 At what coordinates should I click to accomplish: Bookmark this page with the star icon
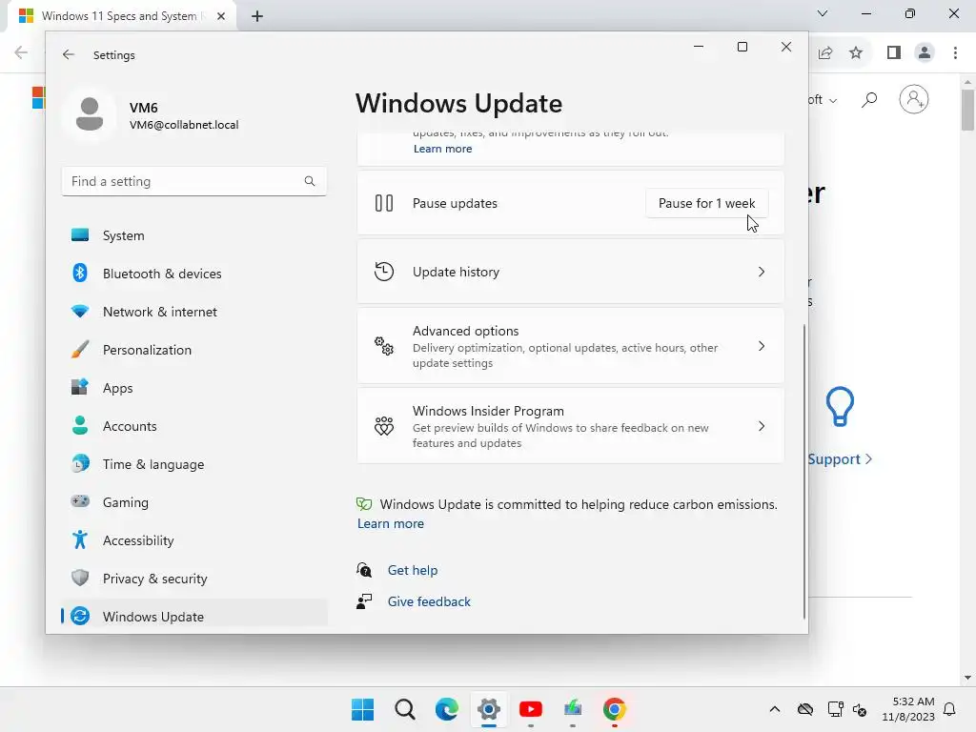pyautogui.click(x=856, y=53)
